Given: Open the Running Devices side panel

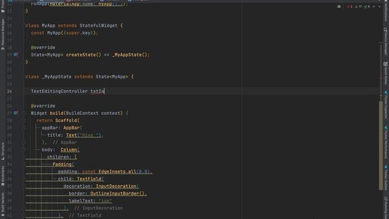Looking at the screenshot, I should [386, 207].
